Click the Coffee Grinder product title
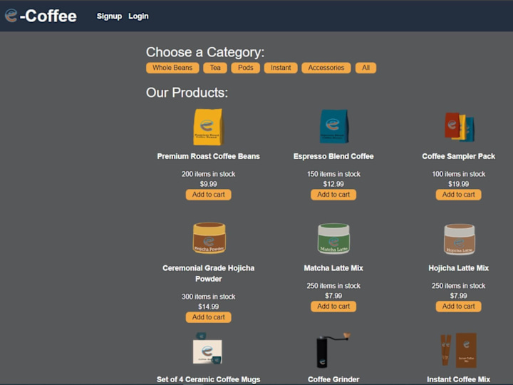 tap(333, 379)
